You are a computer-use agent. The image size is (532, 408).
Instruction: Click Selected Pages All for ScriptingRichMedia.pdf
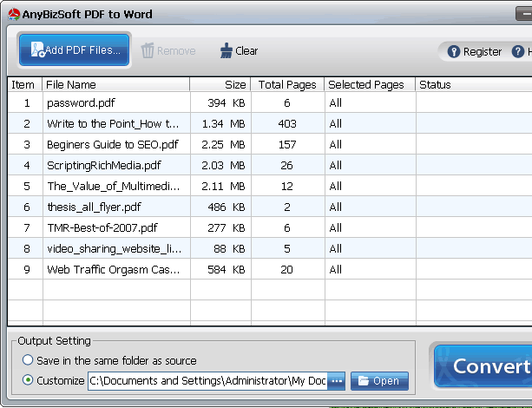(335, 165)
